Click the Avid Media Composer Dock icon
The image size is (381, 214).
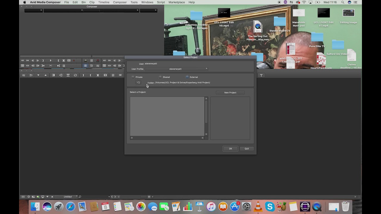coord(305,206)
